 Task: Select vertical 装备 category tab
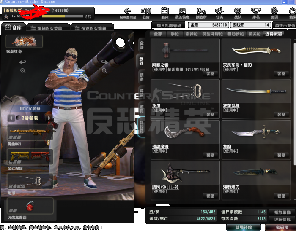(142, 77)
